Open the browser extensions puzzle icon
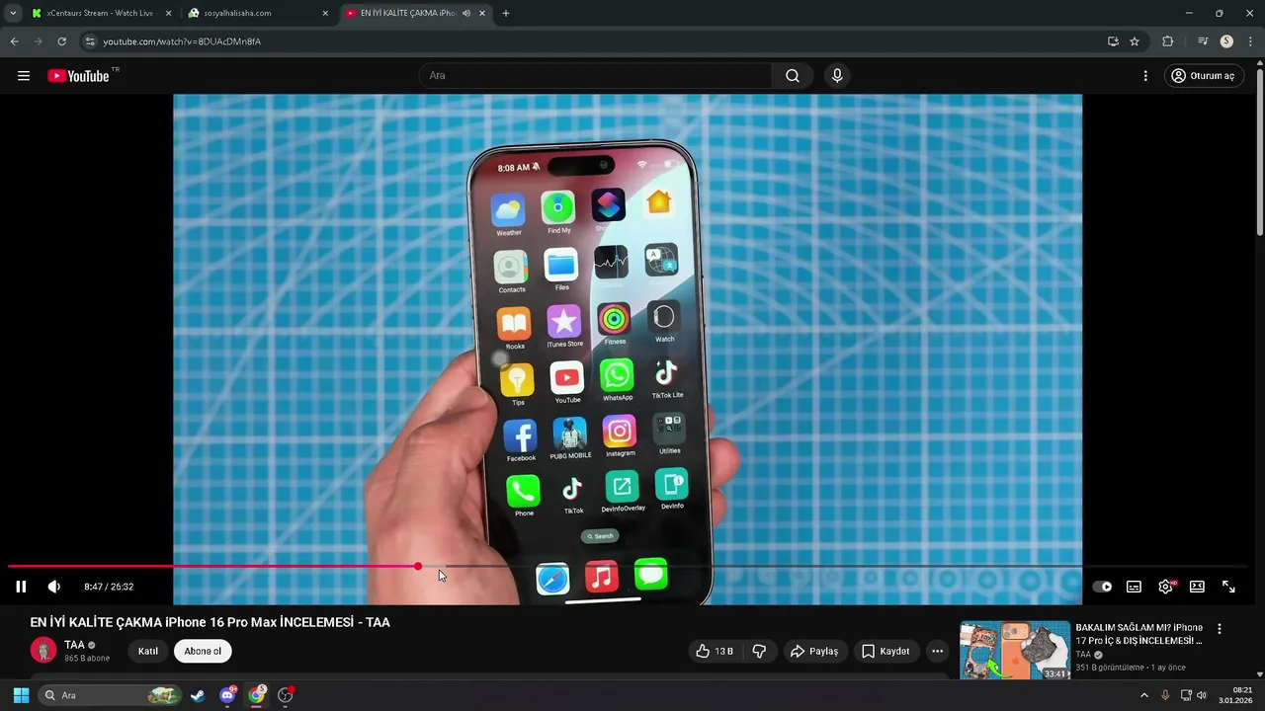Screen dimensions: 1265x711 pos(1168,41)
